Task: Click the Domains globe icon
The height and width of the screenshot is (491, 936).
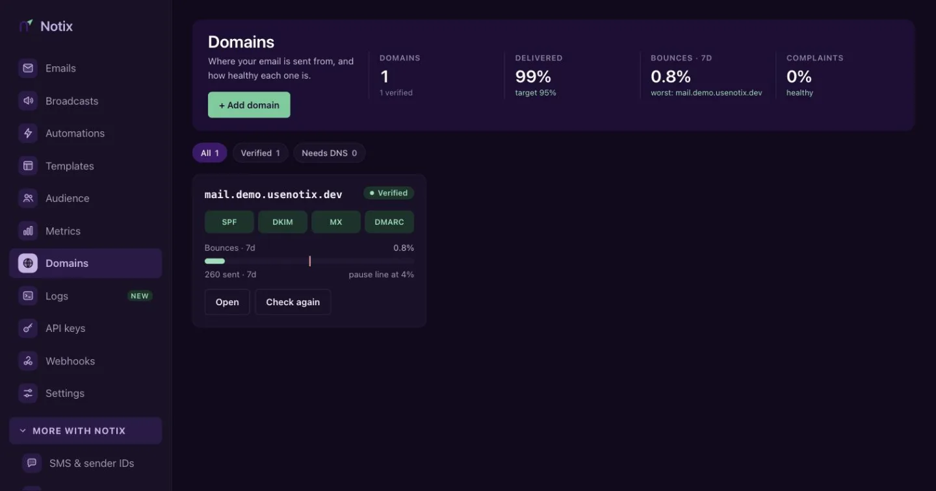Action: [x=28, y=263]
